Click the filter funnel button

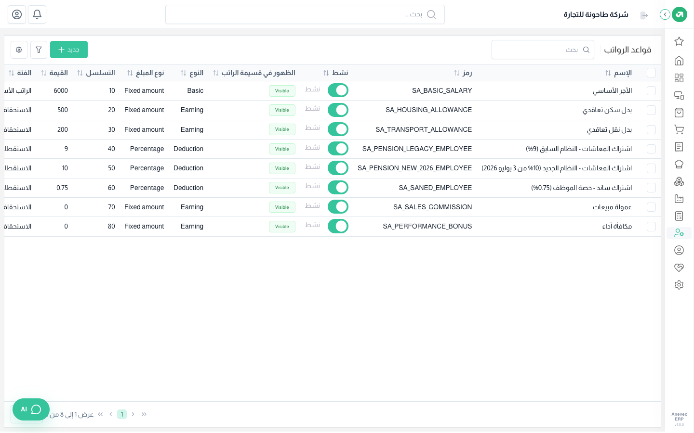point(39,50)
